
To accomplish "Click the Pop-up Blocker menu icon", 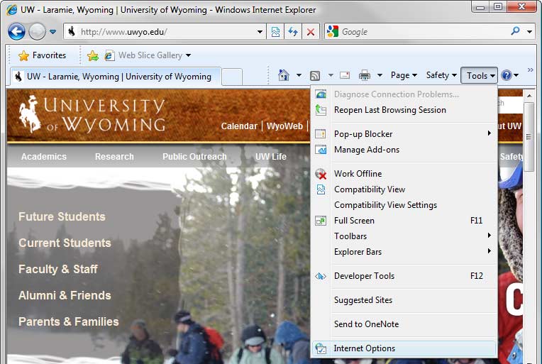I will 321,134.
